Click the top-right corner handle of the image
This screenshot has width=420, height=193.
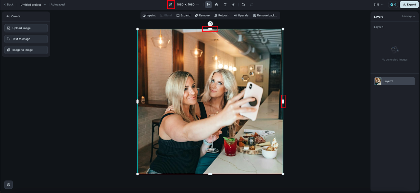tap(283, 29)
